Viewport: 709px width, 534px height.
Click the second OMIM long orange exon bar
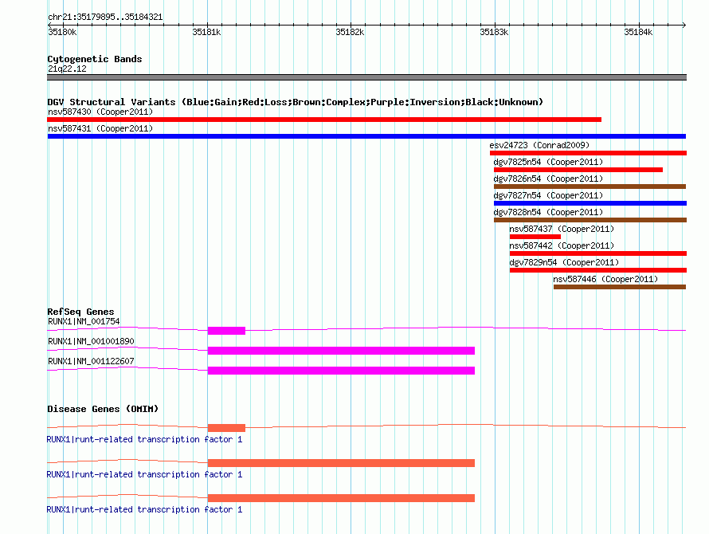click(x=342, y=463)
